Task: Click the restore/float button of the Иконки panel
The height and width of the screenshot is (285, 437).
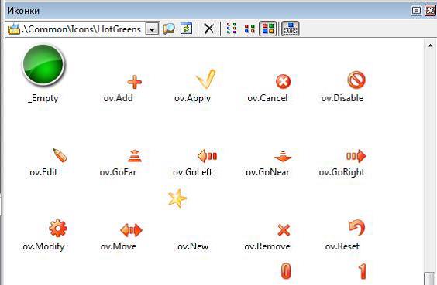Action: [x=416, y=11]
